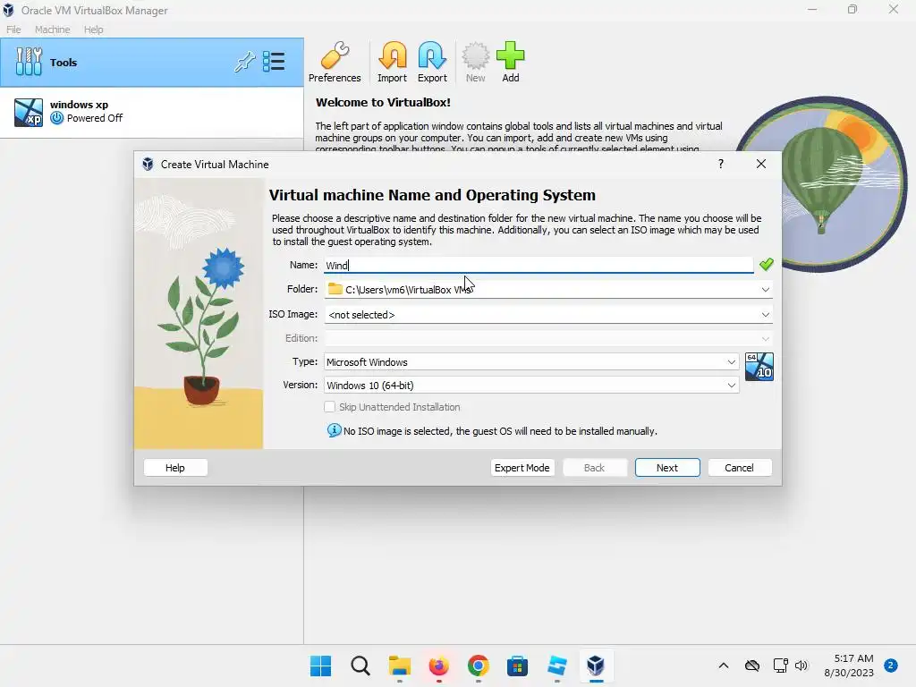Click the green Add machine icon
Image resolution: width=916 pixels, height=687 pixels.
pos(511,63)
